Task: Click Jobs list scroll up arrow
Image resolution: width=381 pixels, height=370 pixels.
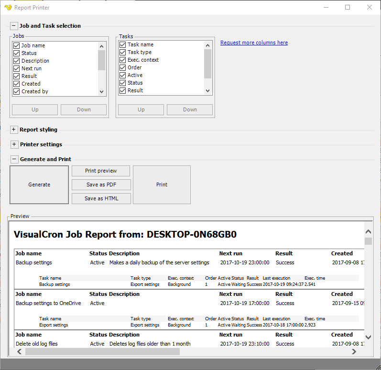Action: pos(101,46)
